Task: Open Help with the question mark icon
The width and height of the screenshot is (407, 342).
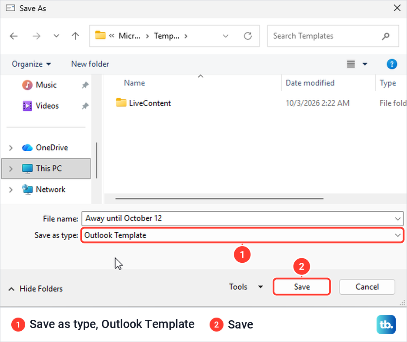Action: [392, 64]
